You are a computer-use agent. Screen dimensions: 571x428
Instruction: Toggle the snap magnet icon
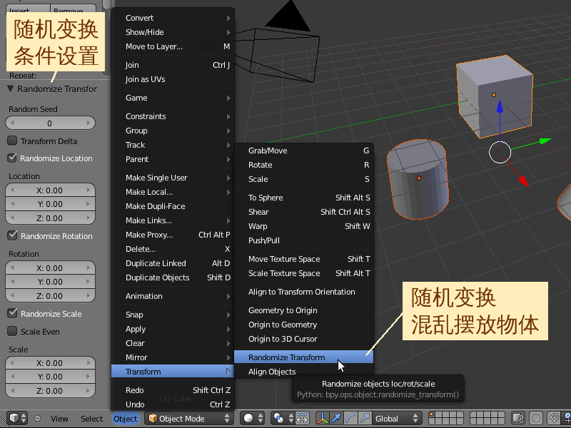click(x=554, y=418)
